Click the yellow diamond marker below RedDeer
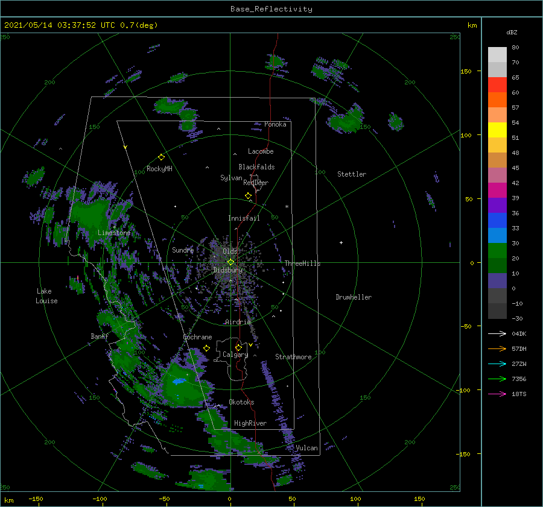Image resolution: width=543 pixels, height=507 pixels. pyautogui.click(x=249, y=196)
